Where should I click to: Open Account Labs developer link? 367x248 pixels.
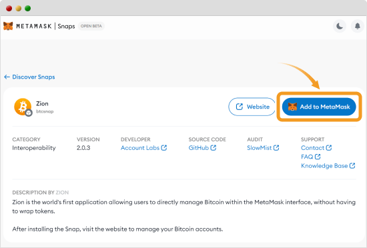tap(143, 148)
